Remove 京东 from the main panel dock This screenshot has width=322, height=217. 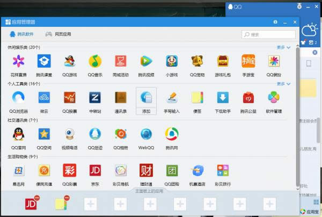point(36,199)
